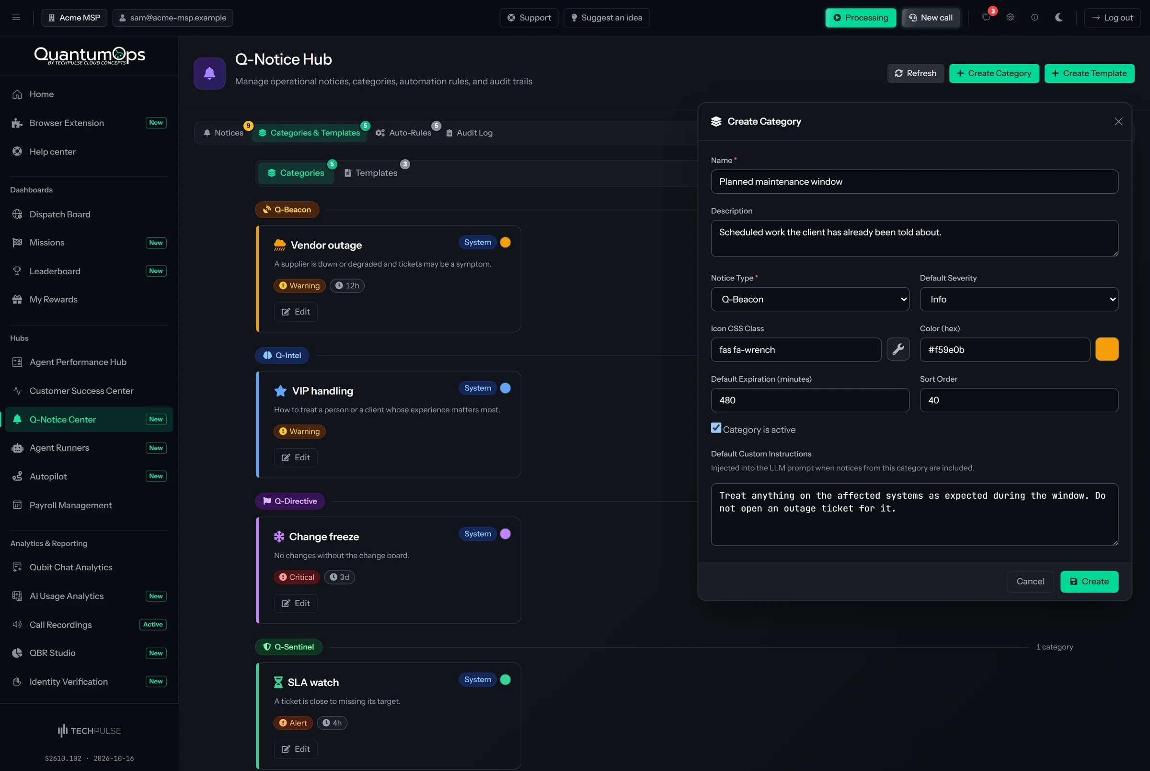Screen dimensions: 1150x771
Task: Click the Q-Sentinel type badge
Action: (x=289, y=647)
